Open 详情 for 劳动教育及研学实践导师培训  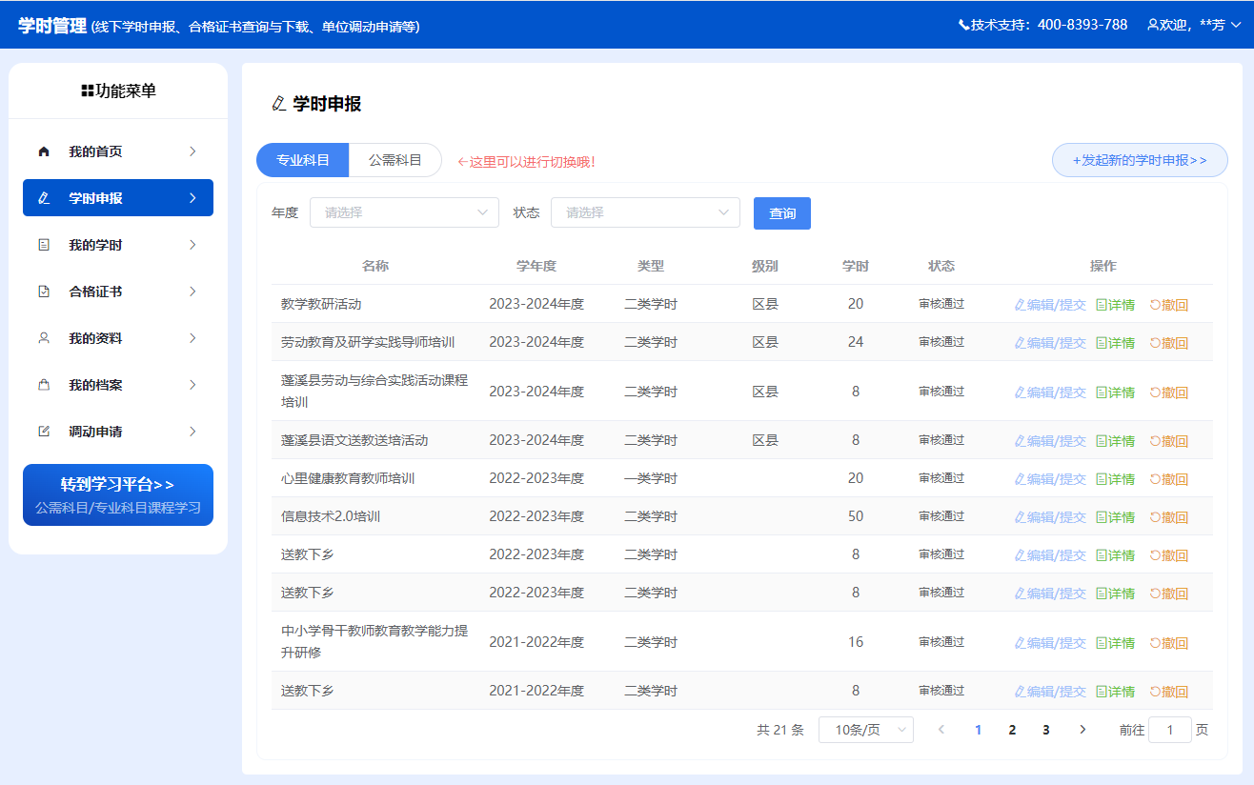click(1115, 343)
